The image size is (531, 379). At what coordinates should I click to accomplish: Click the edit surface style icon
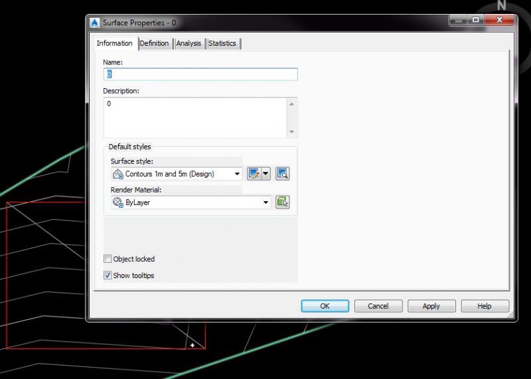point(254,174)
